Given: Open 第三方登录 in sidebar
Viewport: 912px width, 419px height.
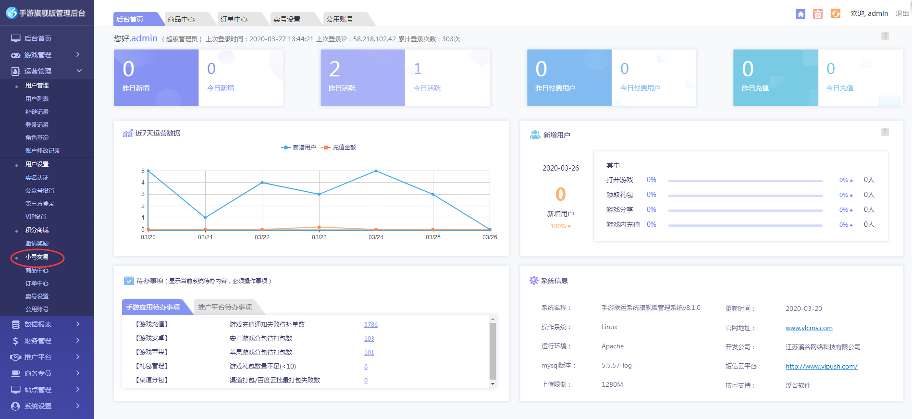Looking at the screenshot, I should coord(40,204).
